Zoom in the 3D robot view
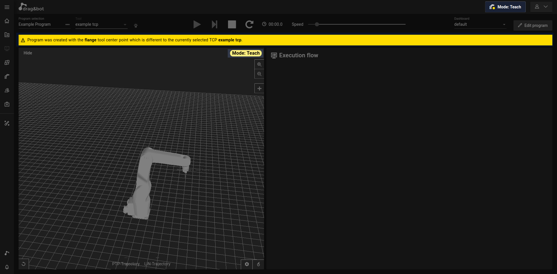This screenshot has width=557, height=274. coord(259,64)
